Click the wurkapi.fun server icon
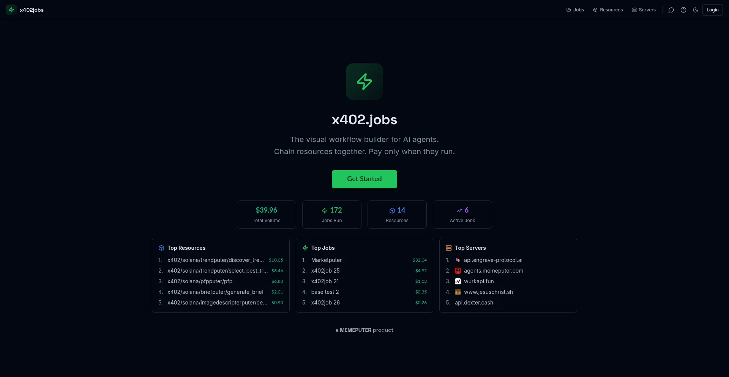 coord(458,281)
